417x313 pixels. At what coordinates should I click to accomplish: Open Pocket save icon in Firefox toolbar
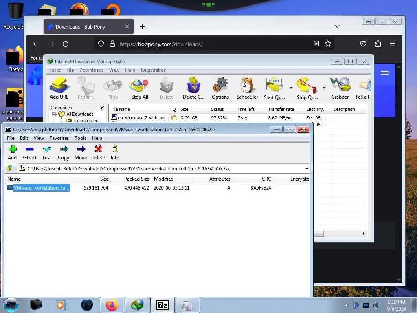(x=363, y=44)
